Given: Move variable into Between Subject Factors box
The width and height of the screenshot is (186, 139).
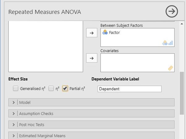Looking at the screenshot, I should coord(92,33).
